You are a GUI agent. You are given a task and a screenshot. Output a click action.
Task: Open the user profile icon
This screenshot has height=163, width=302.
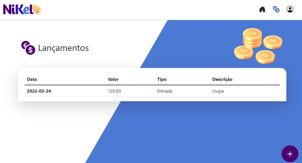pos(290,9)
